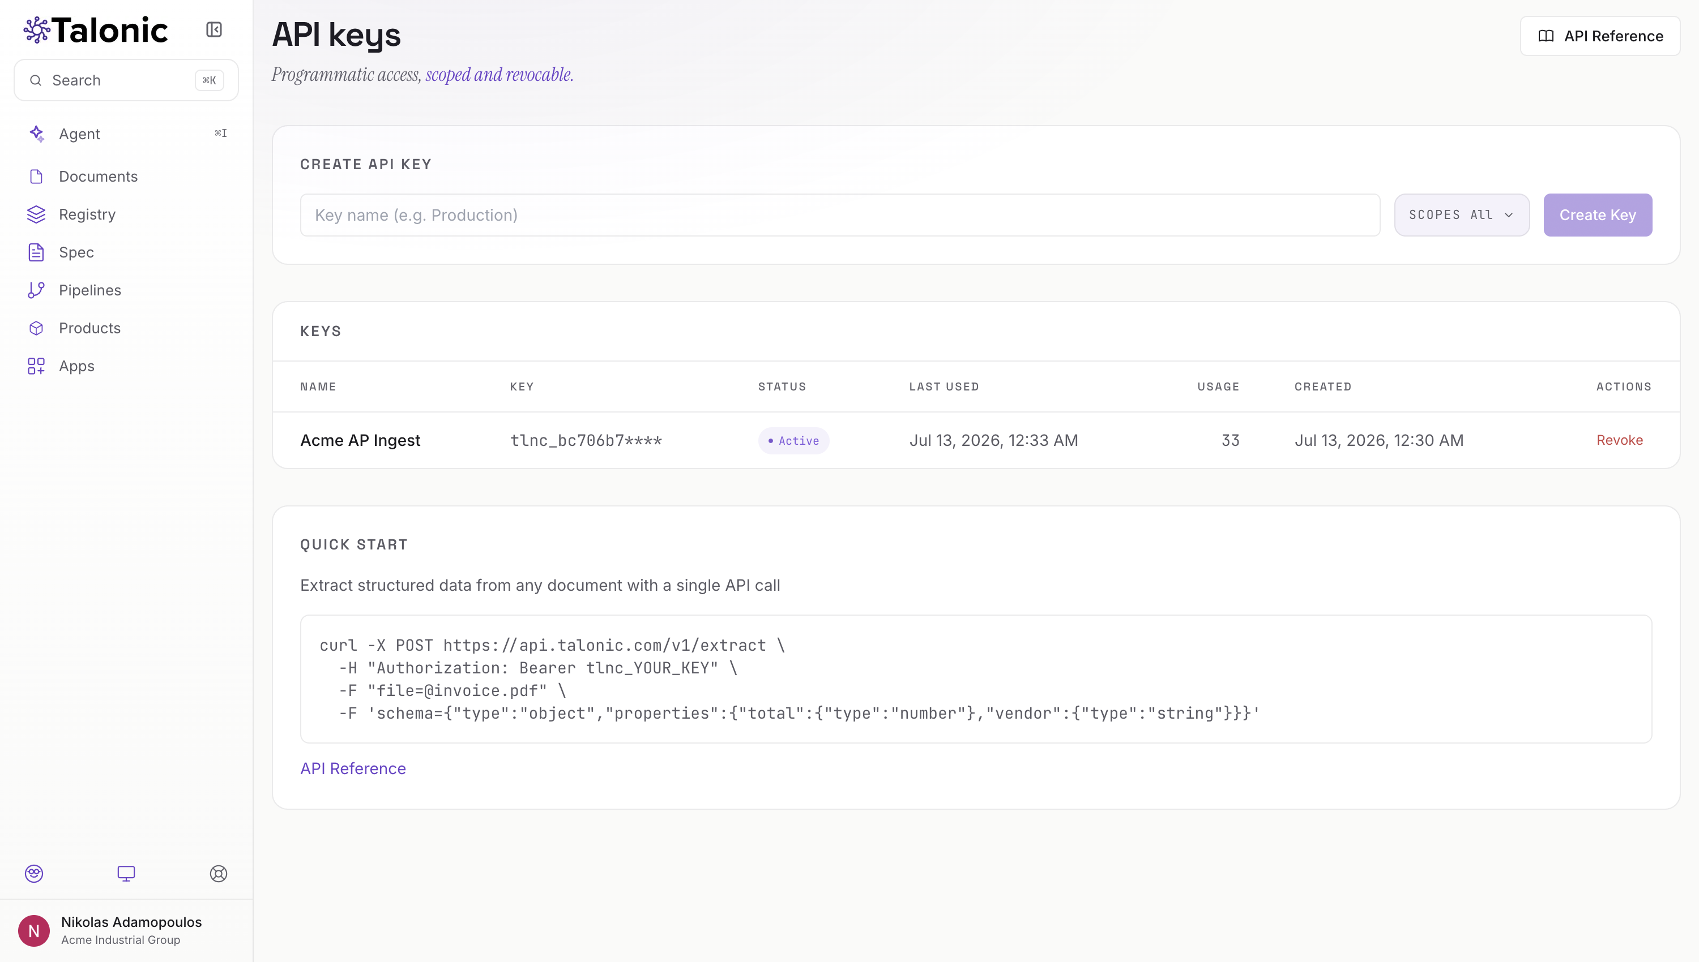Go to Registry
The width and height of the screenshot is (1699, 962).
point(126,214)
